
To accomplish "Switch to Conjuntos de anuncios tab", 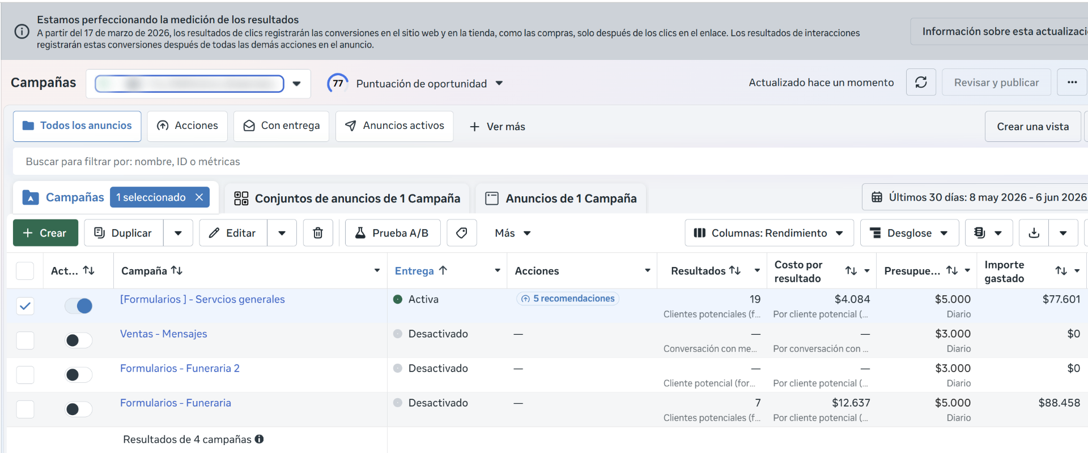I will pos(347,198).
